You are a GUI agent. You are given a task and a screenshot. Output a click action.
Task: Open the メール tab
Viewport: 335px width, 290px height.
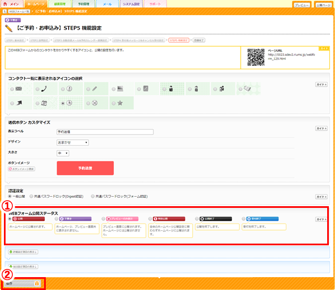point(107,4)
